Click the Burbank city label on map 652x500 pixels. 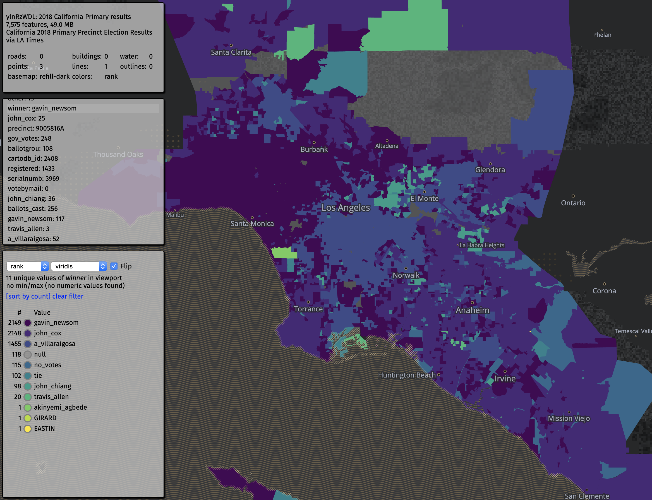pos(314,149)
